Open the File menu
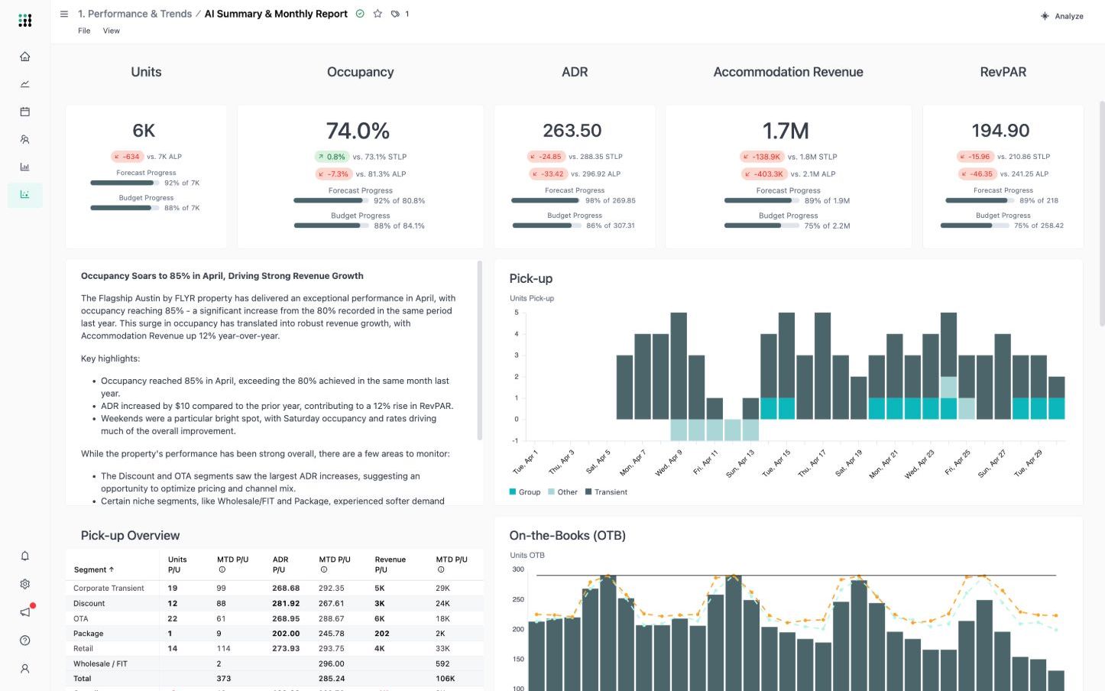Image resolution: width=1105 pixels, height=691 pixels. coord(84,31)
